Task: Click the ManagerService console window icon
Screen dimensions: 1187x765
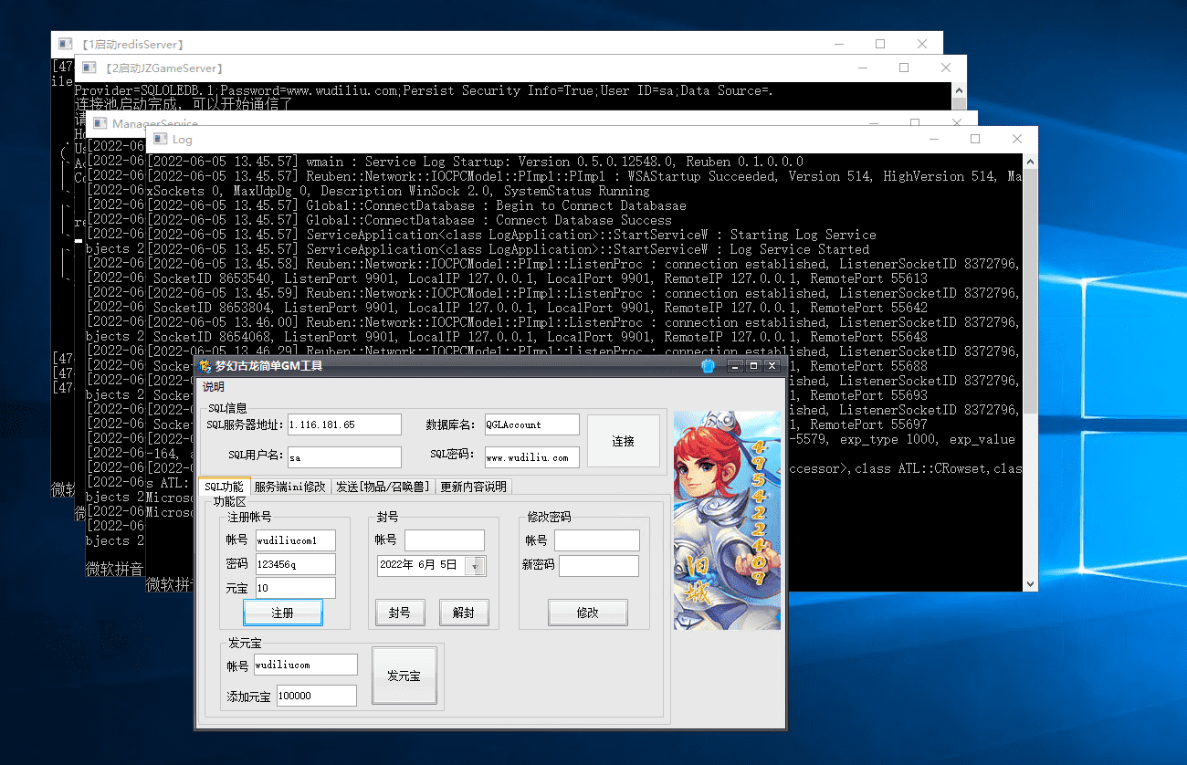Action: [x=100, y=123]
